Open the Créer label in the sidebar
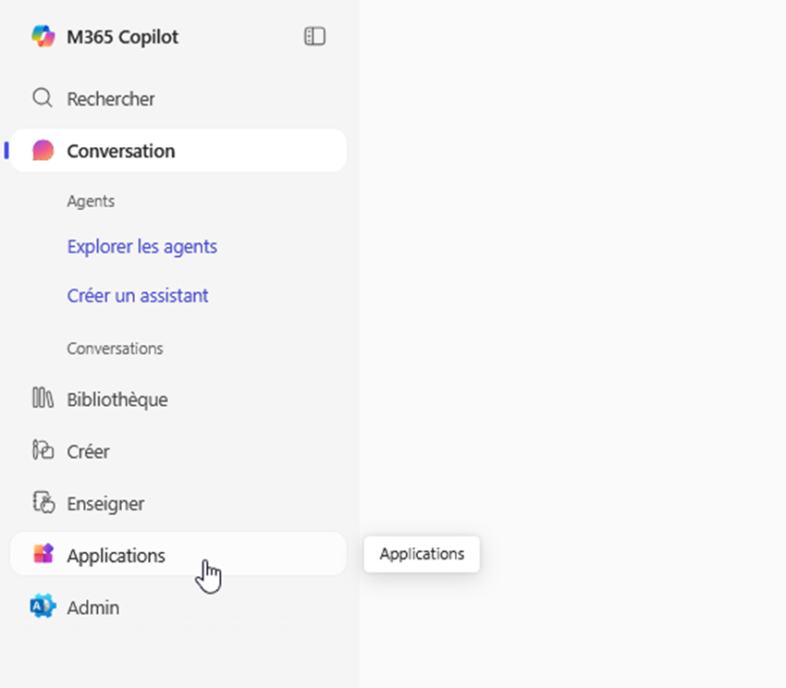 tap(89, 451)
